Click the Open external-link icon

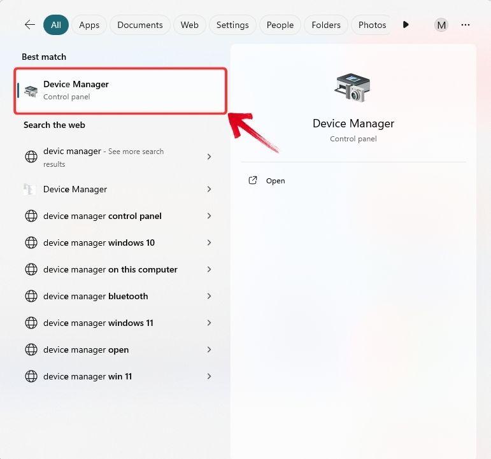click(x=253, y=180)
